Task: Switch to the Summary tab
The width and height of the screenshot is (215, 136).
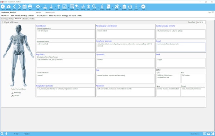Action: (x=4, y=19)
